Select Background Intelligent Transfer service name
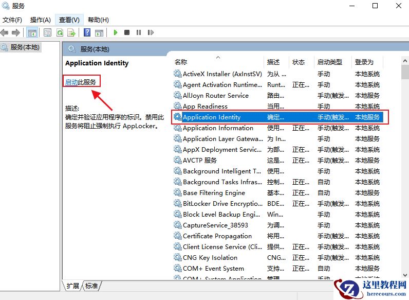Image resolution: width=409 pixels, height=300 pixels. point(222,171)
